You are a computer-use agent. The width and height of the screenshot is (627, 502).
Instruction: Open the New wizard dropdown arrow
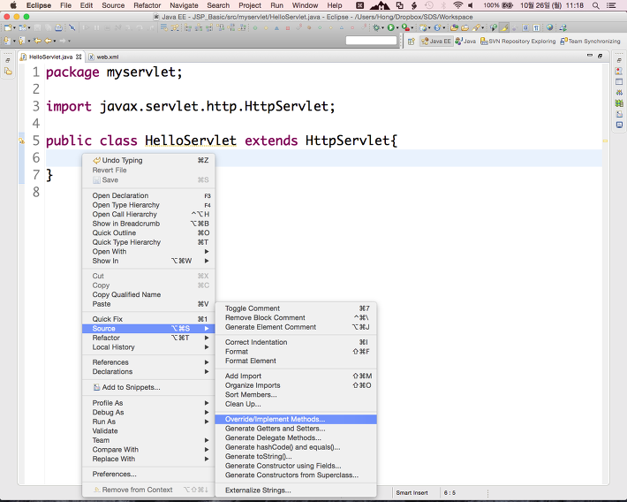click(14, 28)
